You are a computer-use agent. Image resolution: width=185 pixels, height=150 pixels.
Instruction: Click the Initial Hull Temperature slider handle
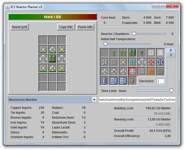point(105,44)
